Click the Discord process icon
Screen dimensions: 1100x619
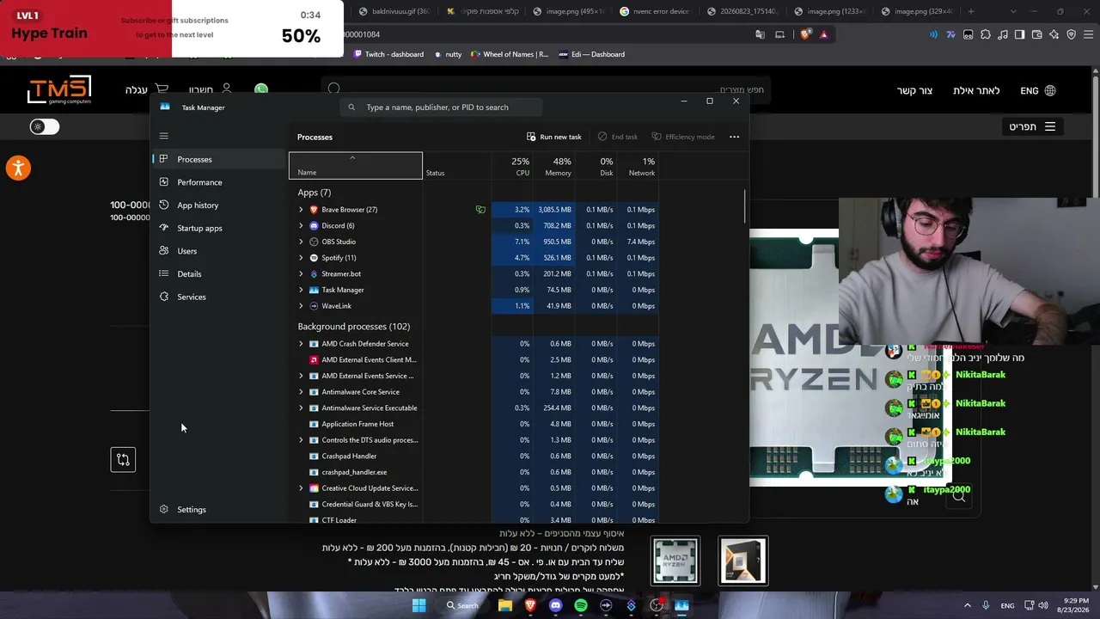314,226
